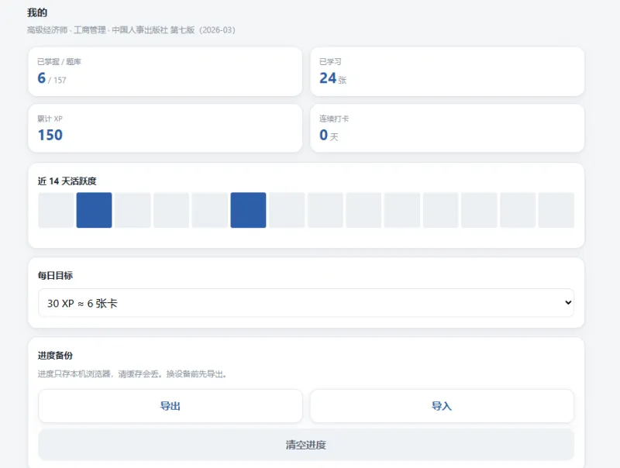Screen dimensions: 620x468
Task: Click the 每日目标 heading
Action: coord(55,276)
